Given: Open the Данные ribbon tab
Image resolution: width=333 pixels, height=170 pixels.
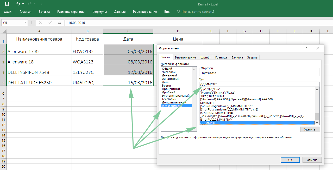Looking at the screenshot, I should coord(120,12).
